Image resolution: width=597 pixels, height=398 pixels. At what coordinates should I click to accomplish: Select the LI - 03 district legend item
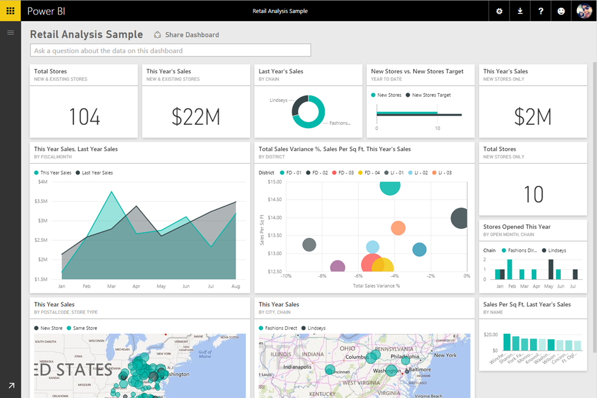tap(442, 172)
